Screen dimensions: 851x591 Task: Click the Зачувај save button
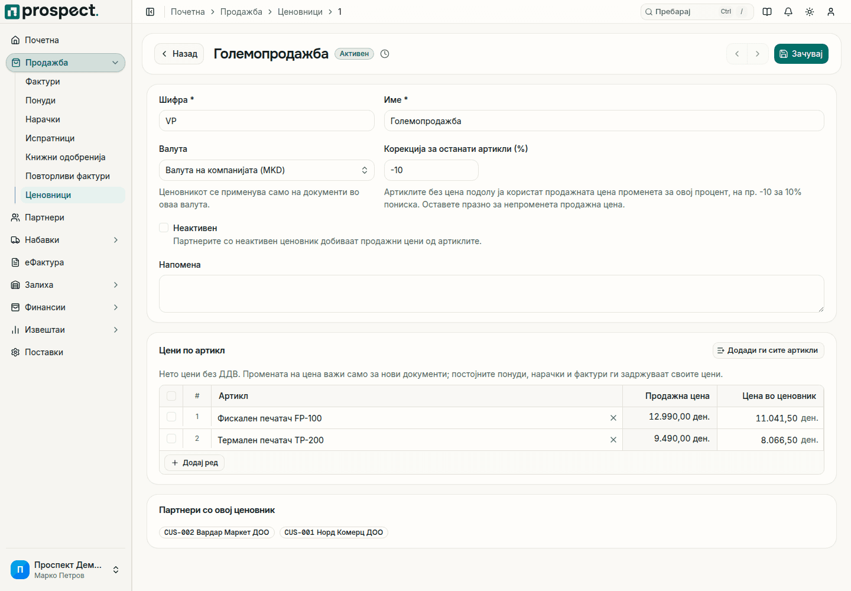click(801, 54)
